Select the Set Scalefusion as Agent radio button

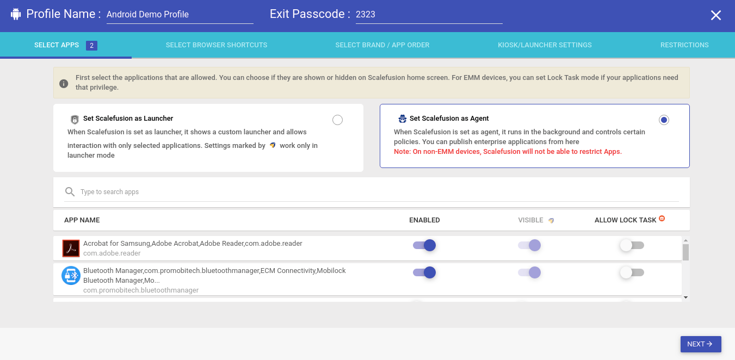(x=664, y=120)
